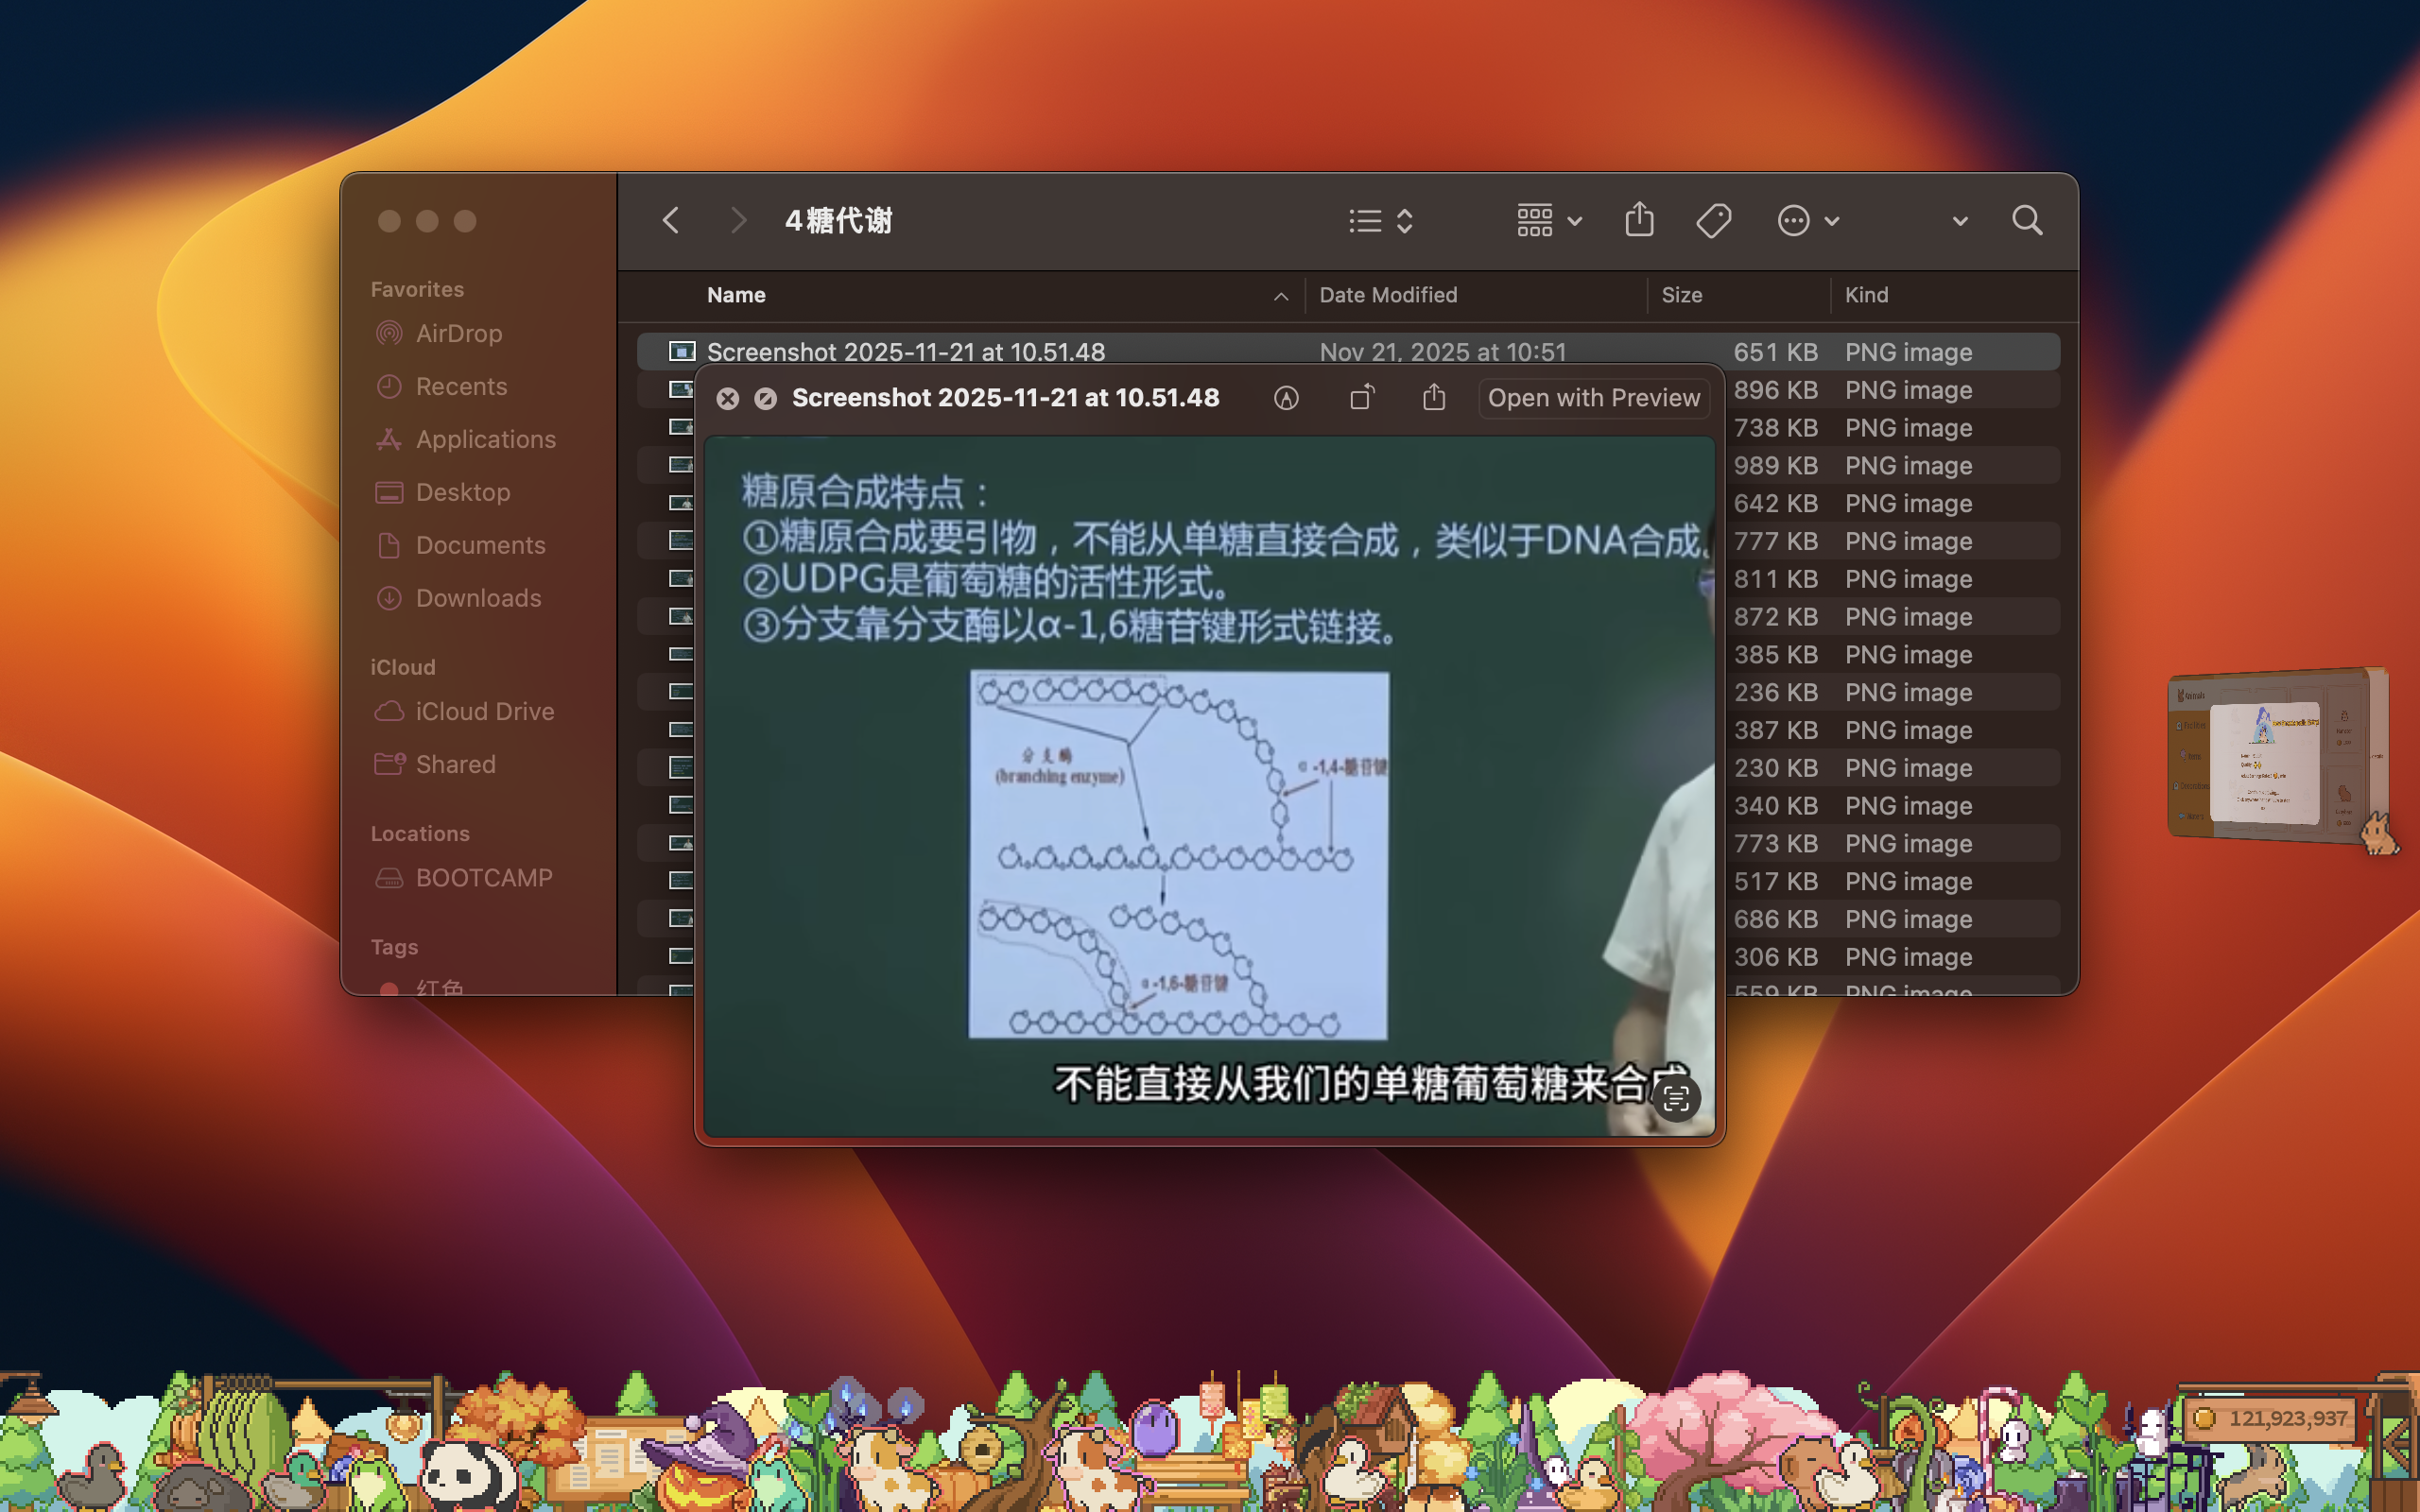Open the list view selector dropdown
The image size is (2420, 1512).
pos(1381,220)
